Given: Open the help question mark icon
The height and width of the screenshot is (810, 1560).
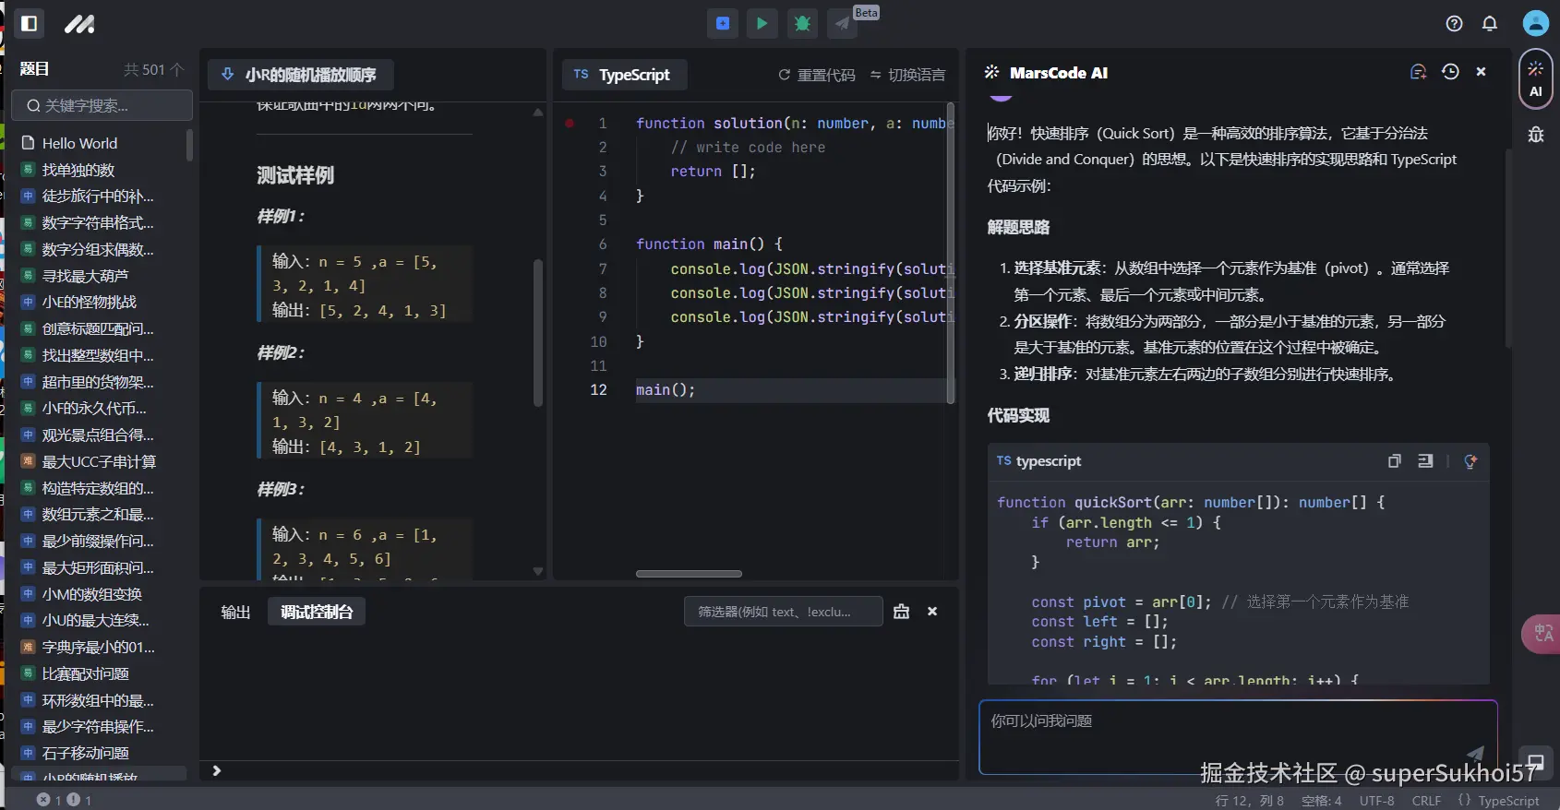Looking at the screenshot, I should (x=1454, y=24).
